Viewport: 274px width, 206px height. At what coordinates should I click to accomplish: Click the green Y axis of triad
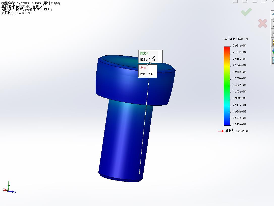(x=8, y=186)
